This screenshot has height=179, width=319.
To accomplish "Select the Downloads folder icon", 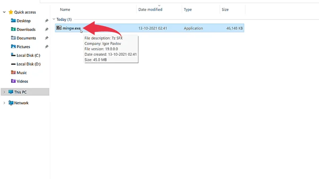I will pos(13,29).
